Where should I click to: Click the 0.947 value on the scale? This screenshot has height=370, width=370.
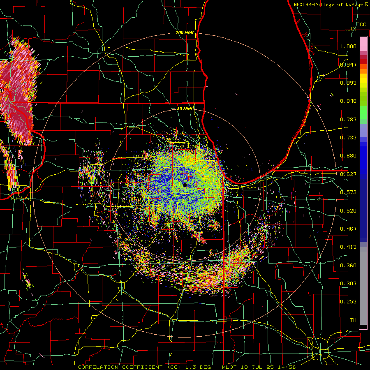[348, 65]
